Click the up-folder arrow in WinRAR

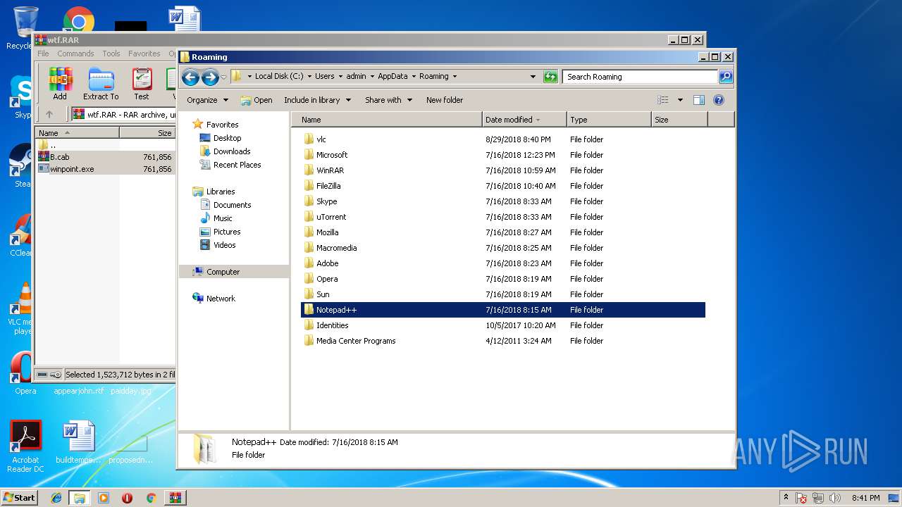tap(49, 114)
